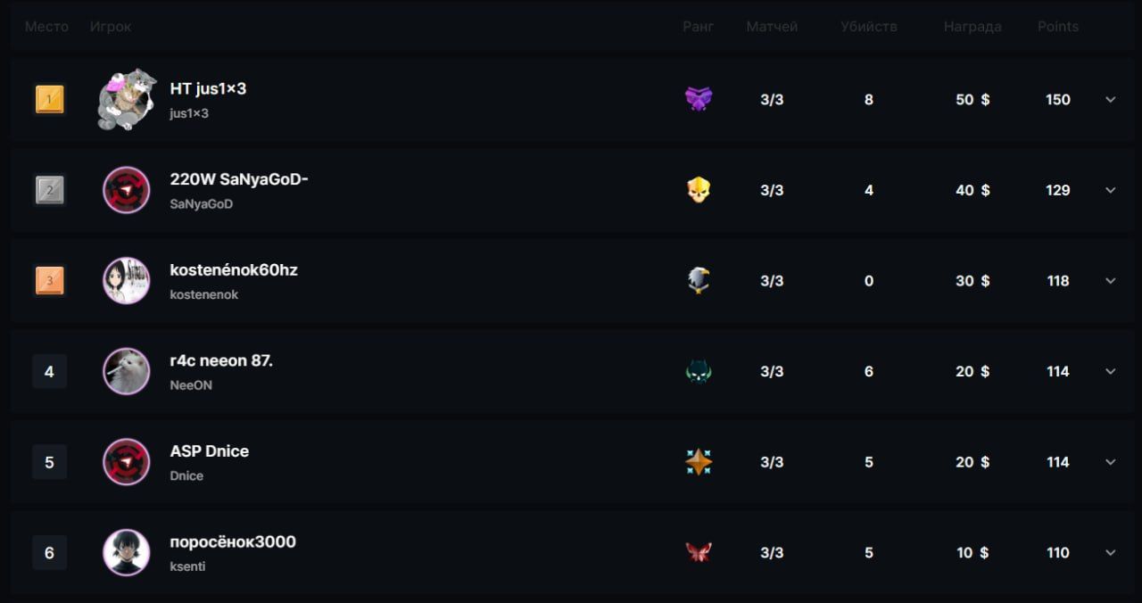Click the silver second place medal
Screen dimensions: 1142x603
coord(49,190)
